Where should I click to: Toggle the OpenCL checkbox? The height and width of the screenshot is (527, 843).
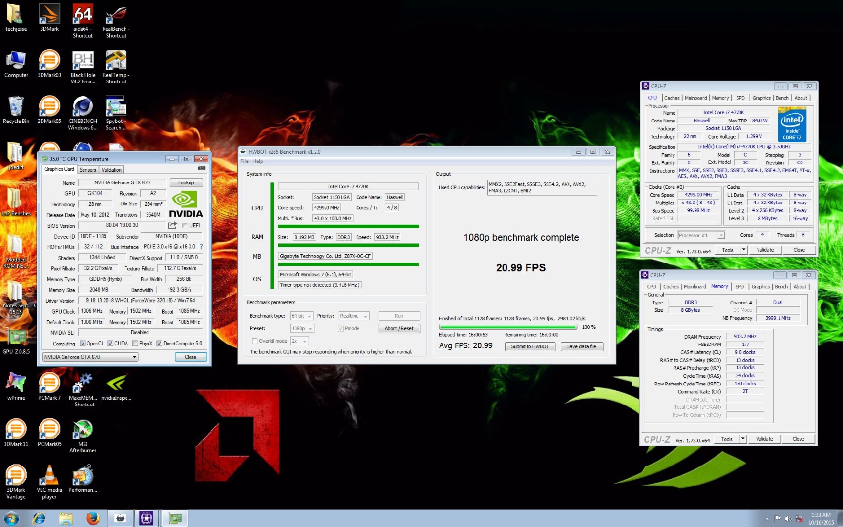(x=83, y=344)
